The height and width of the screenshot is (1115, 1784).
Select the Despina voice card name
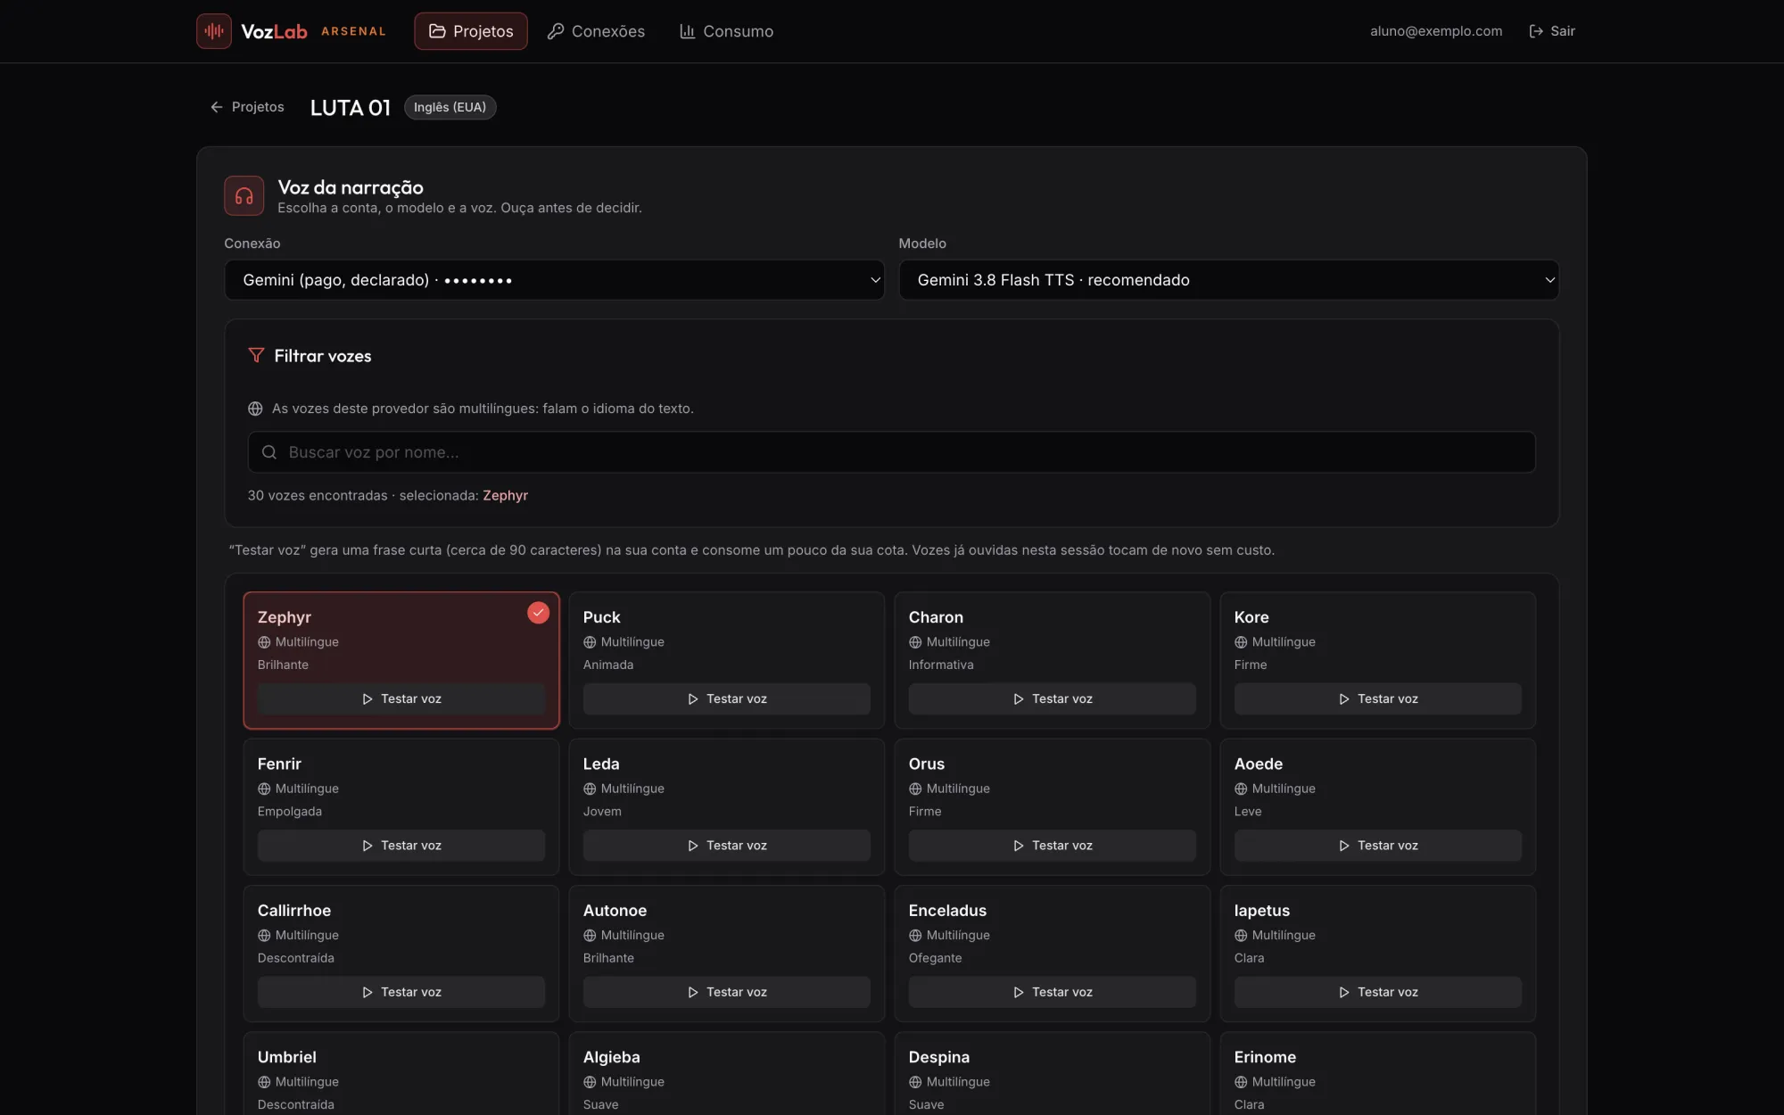938,1057
